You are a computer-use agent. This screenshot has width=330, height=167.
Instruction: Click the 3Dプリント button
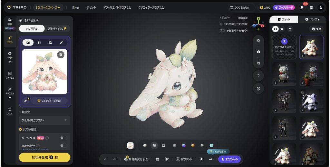pos(184,159)
